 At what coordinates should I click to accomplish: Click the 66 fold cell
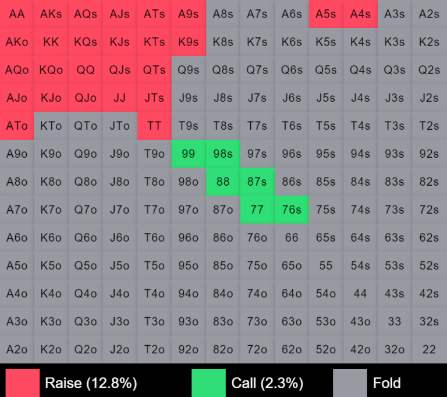point(292,238)
